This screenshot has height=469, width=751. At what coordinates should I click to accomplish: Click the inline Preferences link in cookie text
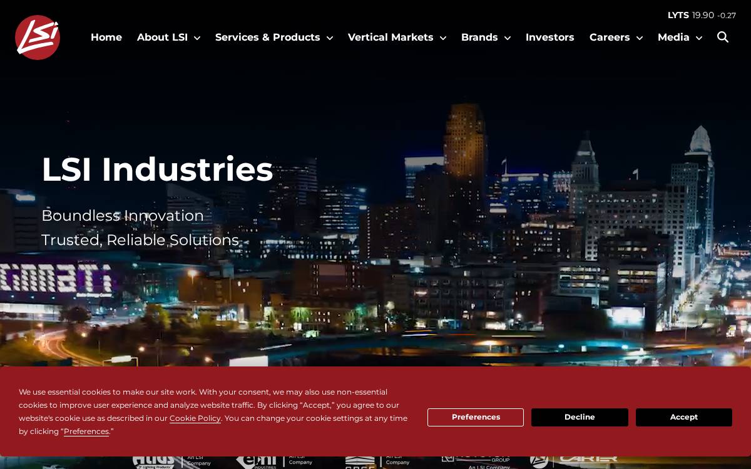[x=86, y=431]
